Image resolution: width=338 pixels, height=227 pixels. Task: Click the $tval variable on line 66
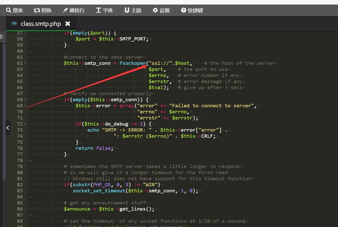click(156, 88)
